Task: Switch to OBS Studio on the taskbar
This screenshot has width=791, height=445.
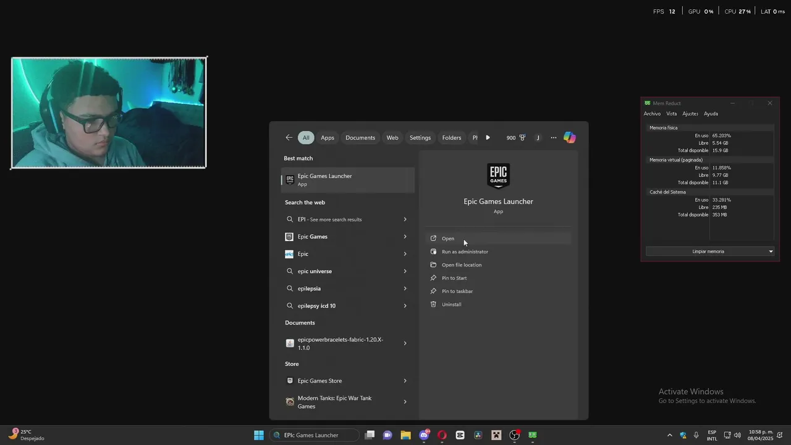Action: pos(514,435)
